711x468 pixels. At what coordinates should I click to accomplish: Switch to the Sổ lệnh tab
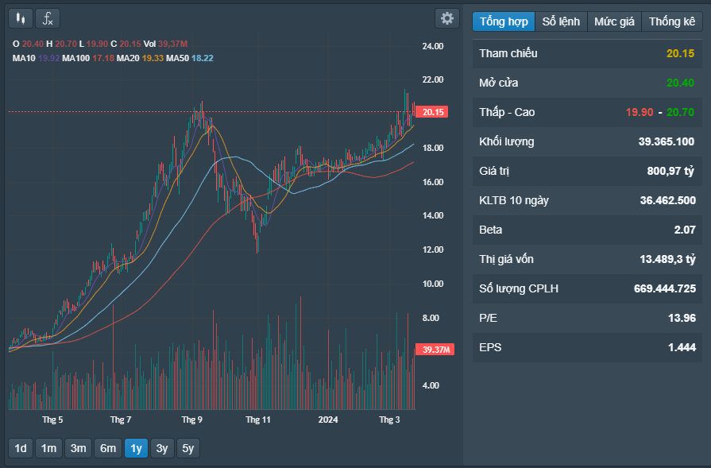coord(561,21)
